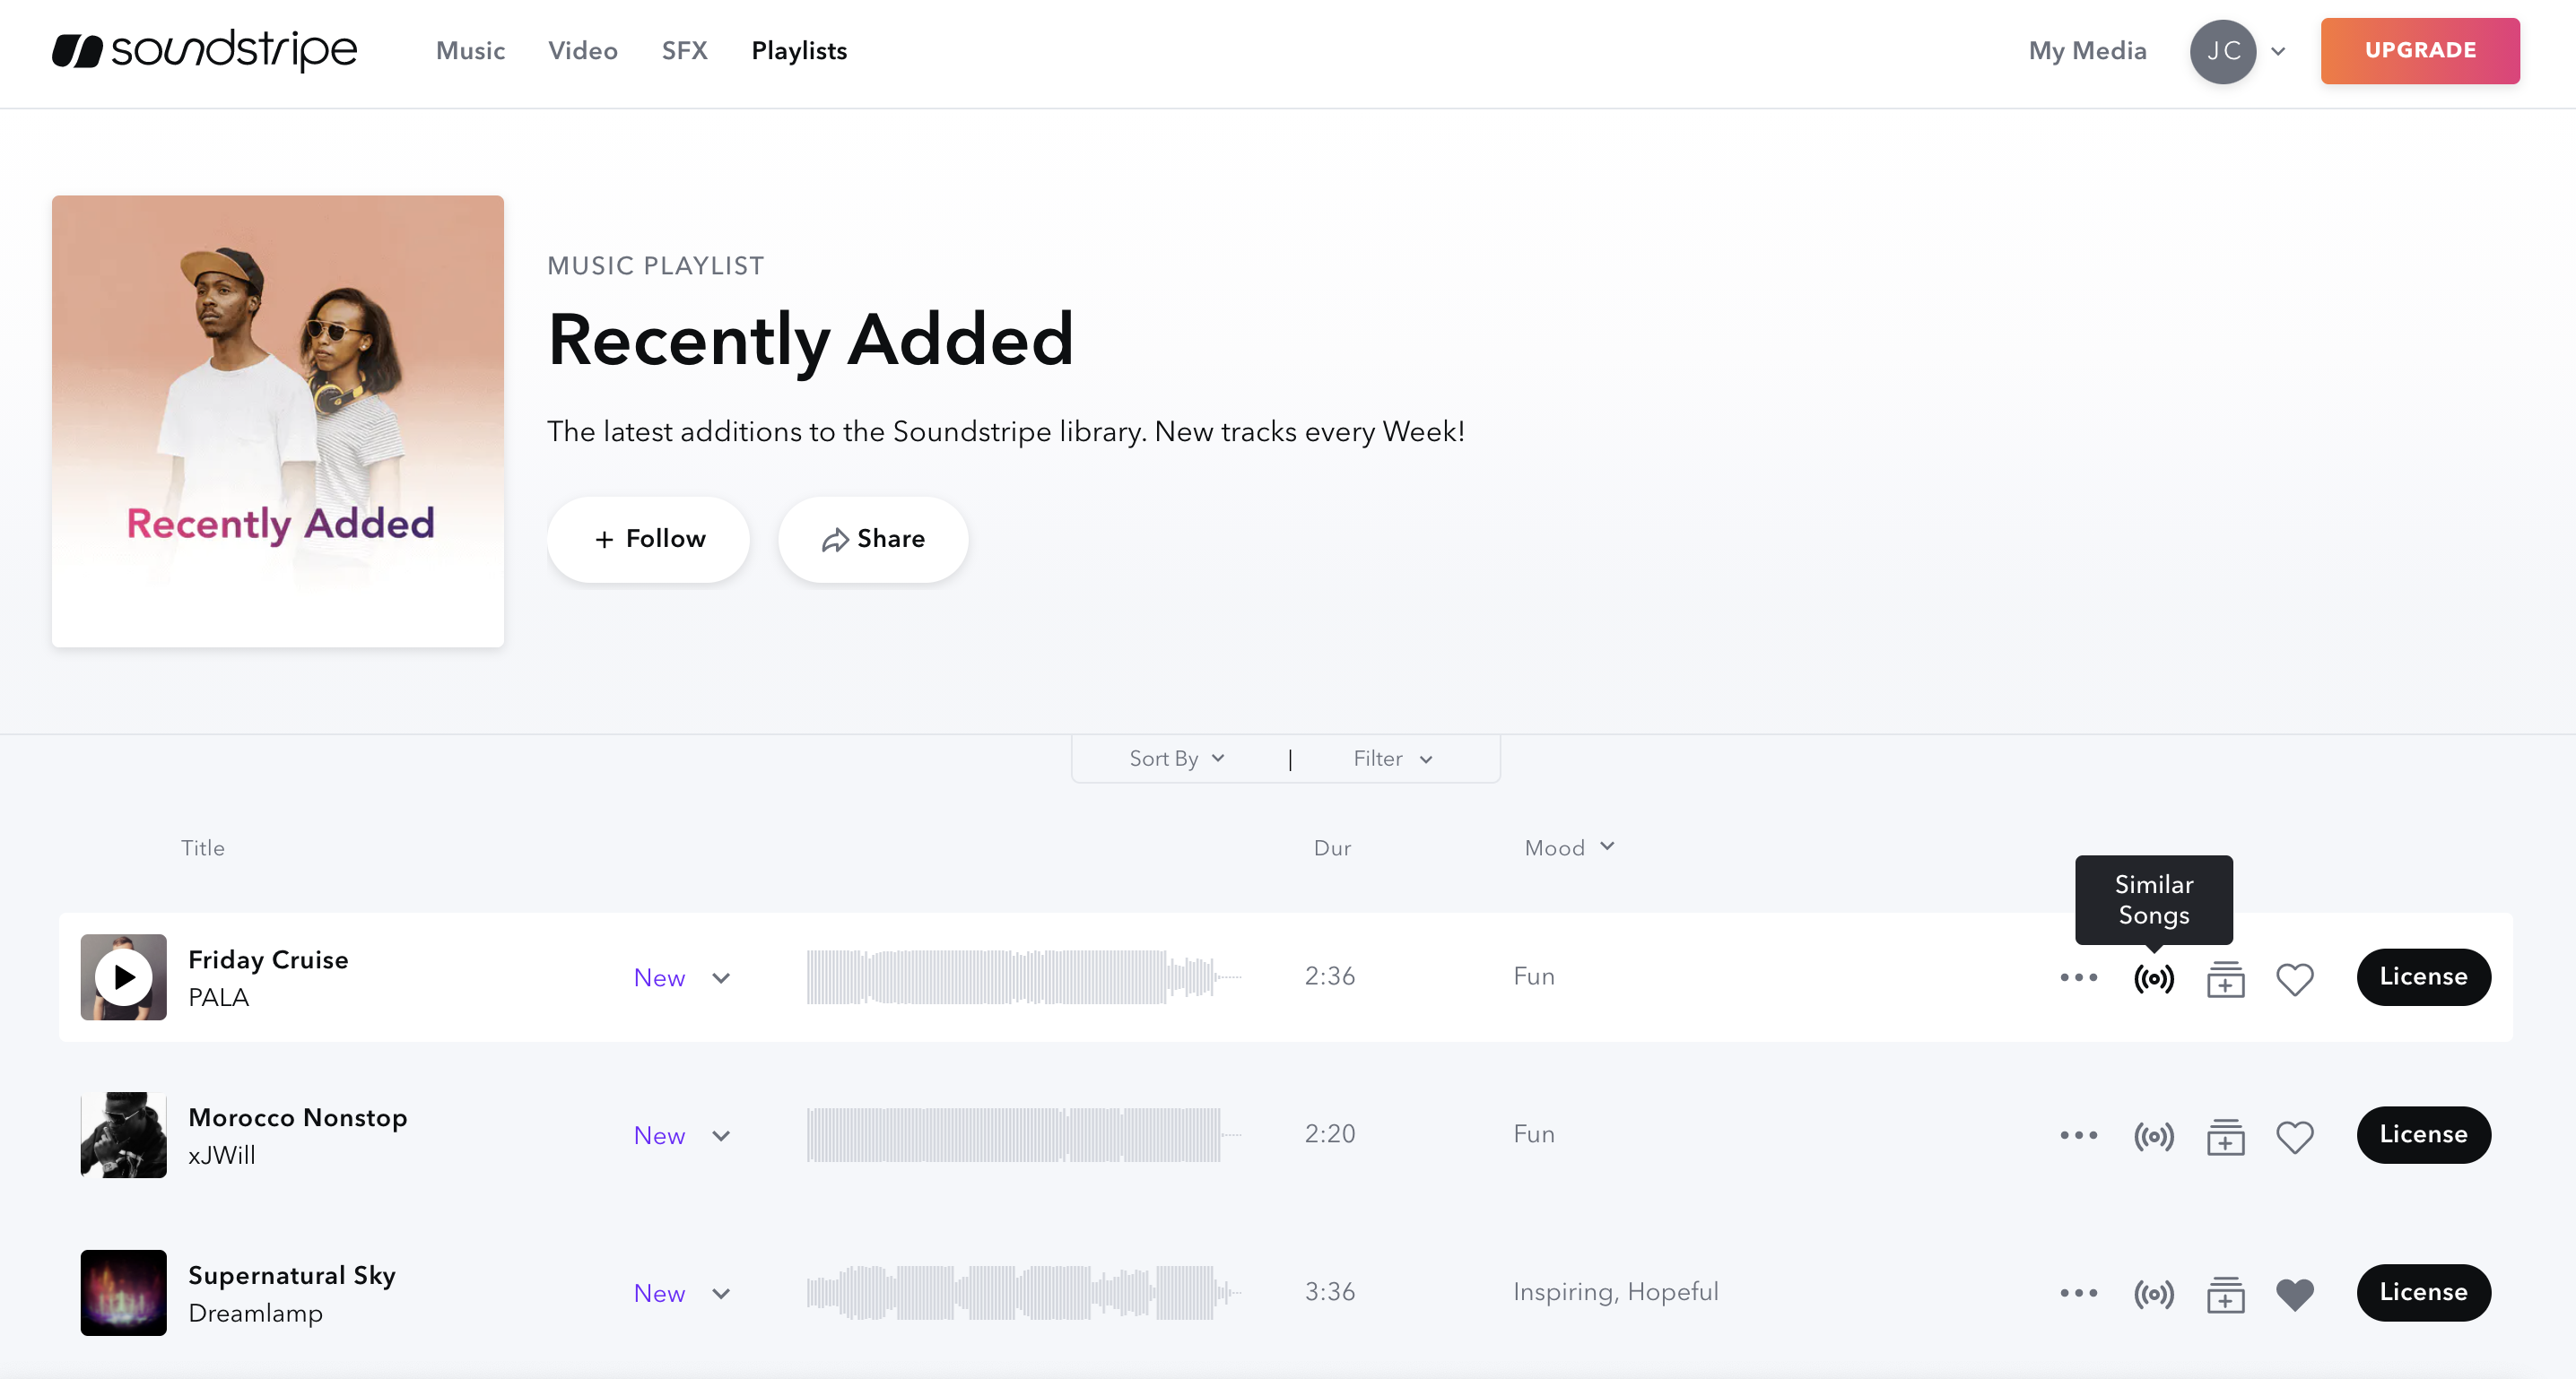Viewport: 2576px width, 1379px height.
Task: Click the Soundstripe logo
Action: tap(204, 51)
